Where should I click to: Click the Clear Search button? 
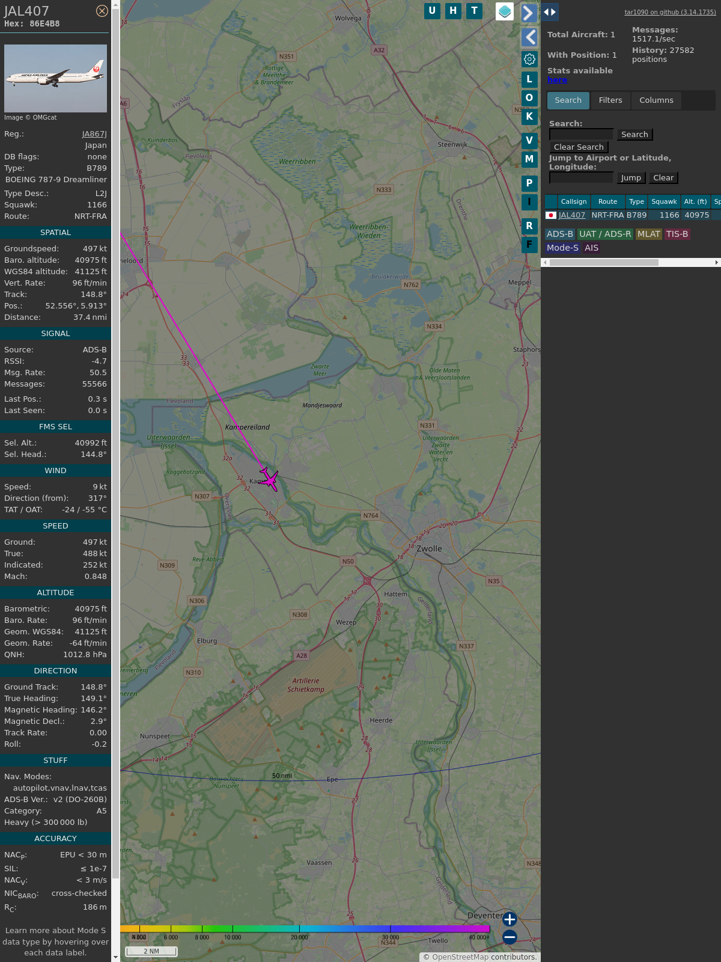(x=579, y=147)
